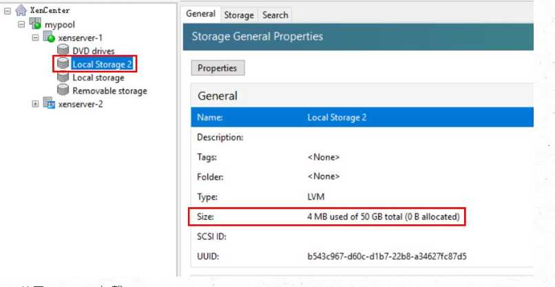Select Local Storage 2 in the tree
Screen dimensions: 555x287
102,65
